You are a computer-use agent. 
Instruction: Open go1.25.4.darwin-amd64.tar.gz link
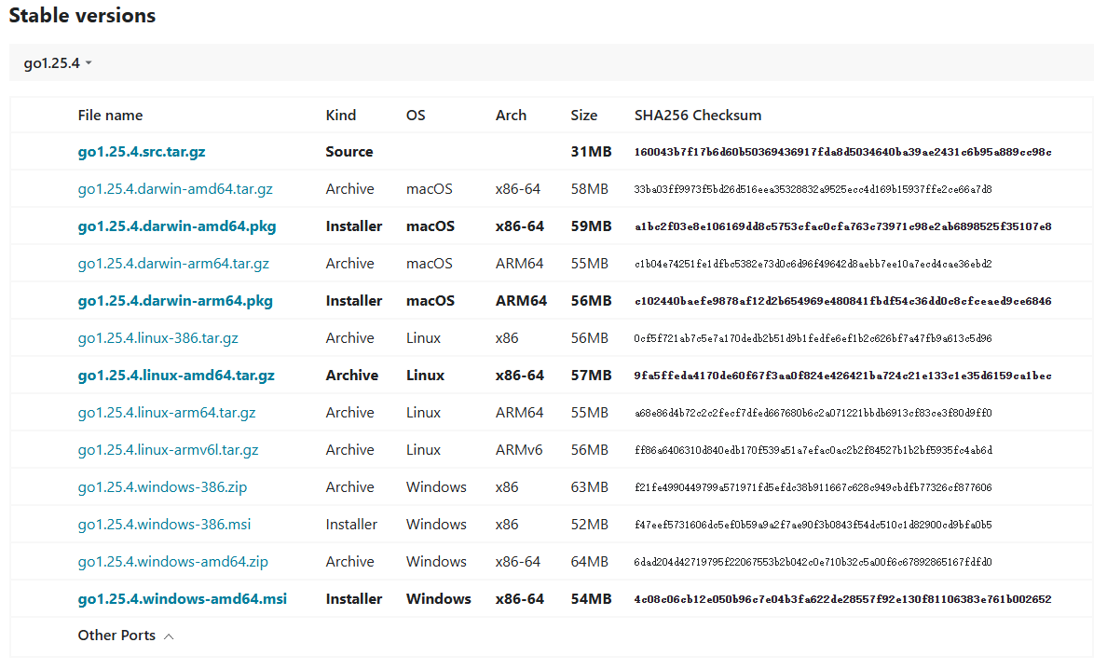175,189
